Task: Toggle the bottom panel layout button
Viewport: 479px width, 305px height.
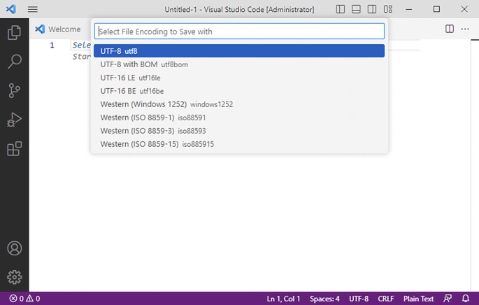Action: tap(356, 10)
